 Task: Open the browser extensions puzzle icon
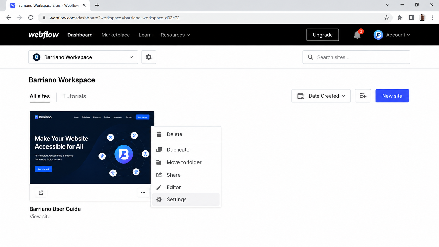(400, 18)
